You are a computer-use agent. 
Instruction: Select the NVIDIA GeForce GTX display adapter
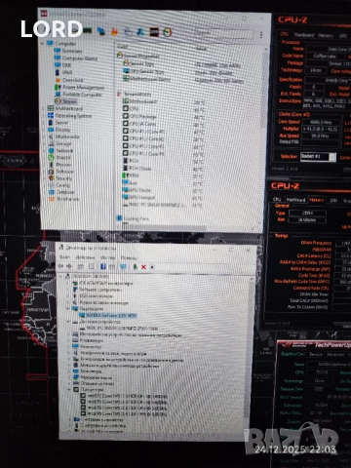pyautogui.click(x=111, y=315)
